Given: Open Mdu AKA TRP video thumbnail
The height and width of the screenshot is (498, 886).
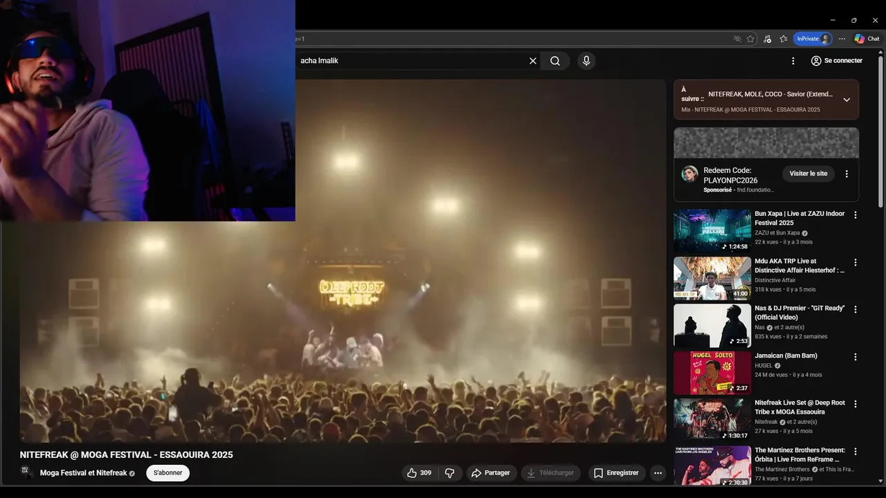Looking at the screenshot, I should point(712,278).
